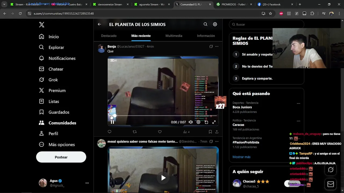Click the Postear button
The height and width of the screenshot is (193, 344).
pyautogui.click(x=61, y=157)
